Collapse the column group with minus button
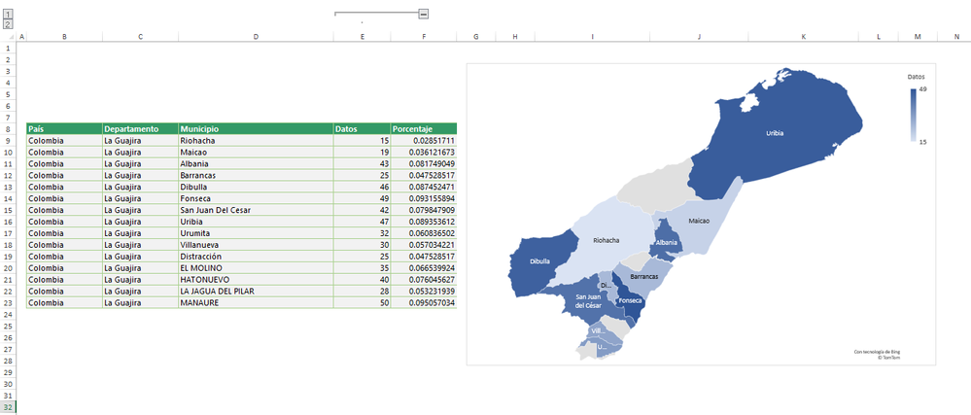 click(424, 14)
